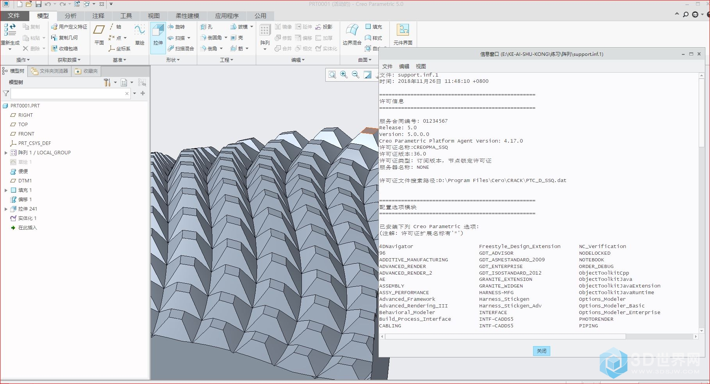The height and width of the screenshot is (384, 710).
Task: Click the Sweep (扫描) tool icon
Action: point(171,38)
